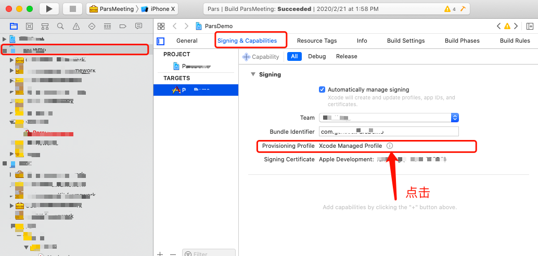Uncheck Automatically manage signing
This screenshot has width=538, height=256.
pyautogui.click(x=322, y=89)
